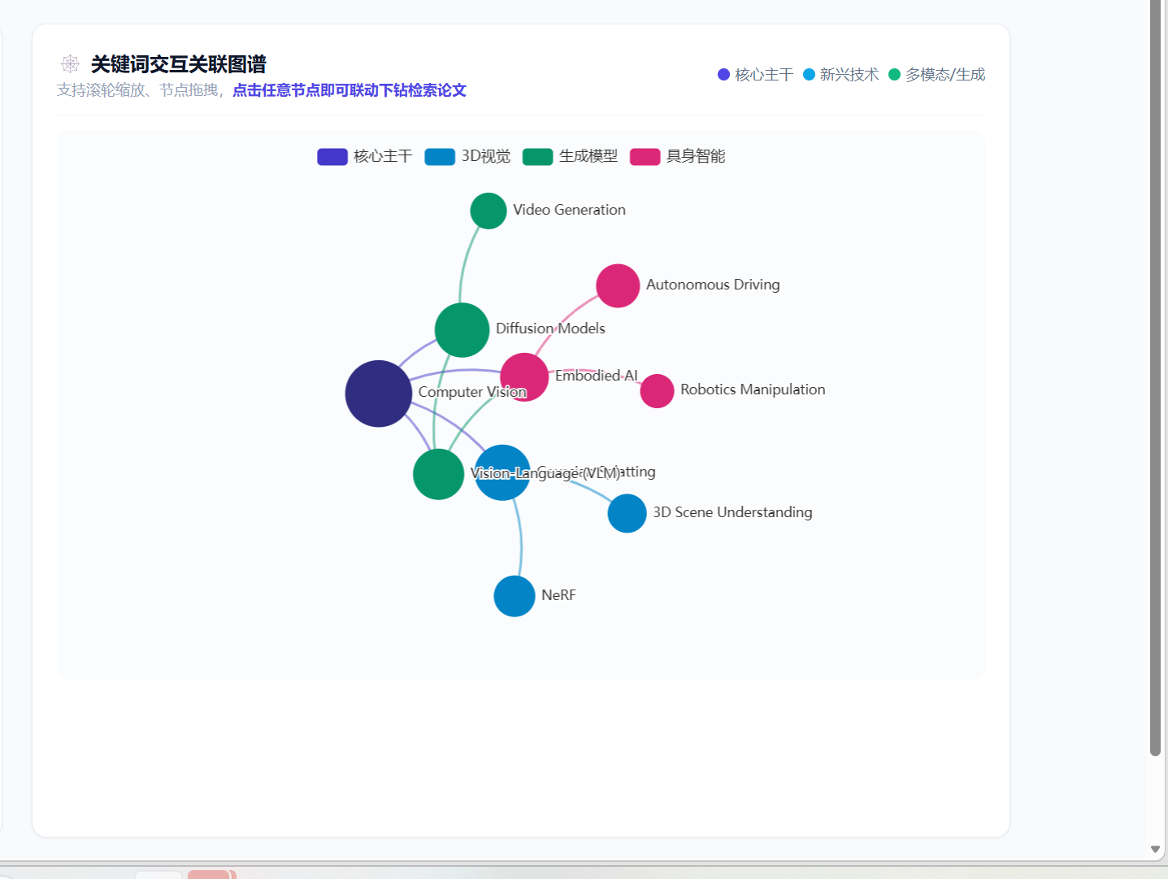Image resolution: width=1168 pixels, height=879 pixels.
Task: Click the 新兴技术 label in the header
Action: [x=849, y=75]
